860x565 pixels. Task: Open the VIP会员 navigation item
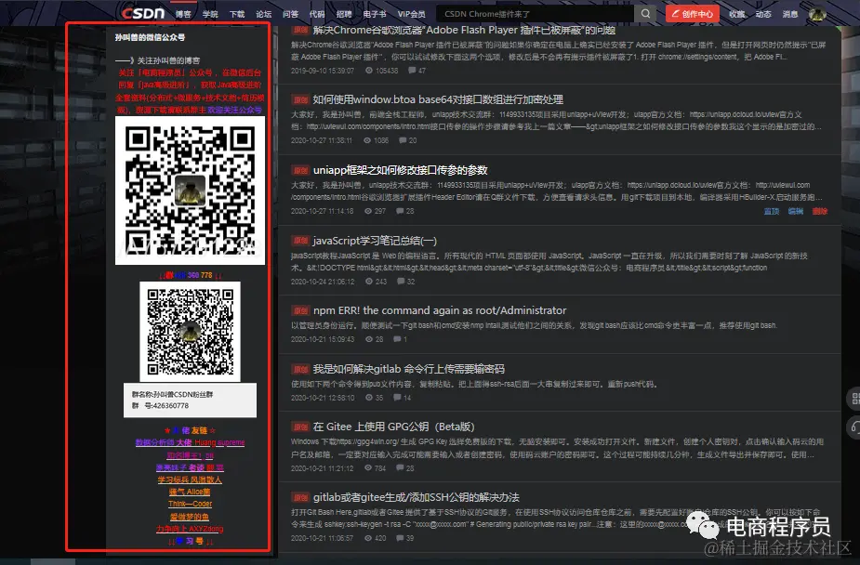(411, 14)
